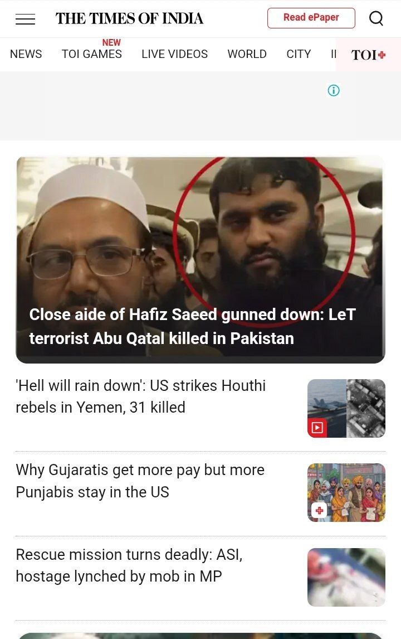Image resolution: width=401 pixels, height=639 pixels.
Task: Open the TOI GAMES tab
Action: (91, 54)
